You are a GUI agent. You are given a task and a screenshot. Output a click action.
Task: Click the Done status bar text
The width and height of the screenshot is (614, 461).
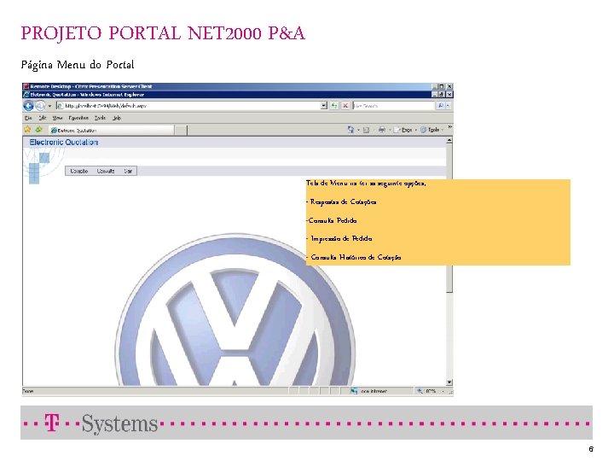point(28,391)
